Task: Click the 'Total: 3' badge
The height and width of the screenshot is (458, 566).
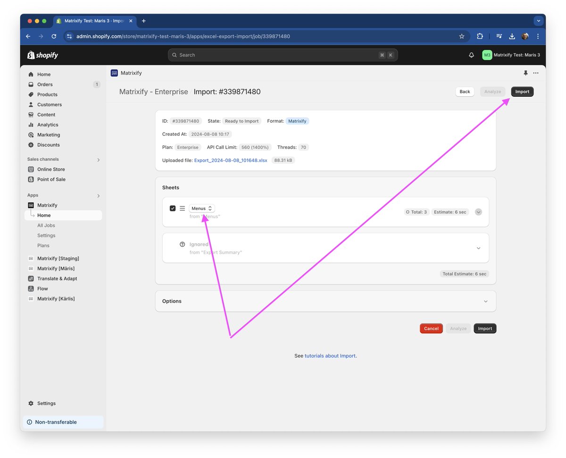Action: tap(416, 212)
